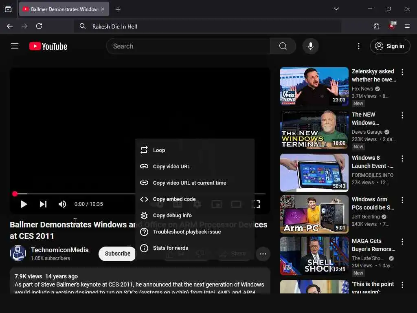Play the video with the play button

pos(24,204)
